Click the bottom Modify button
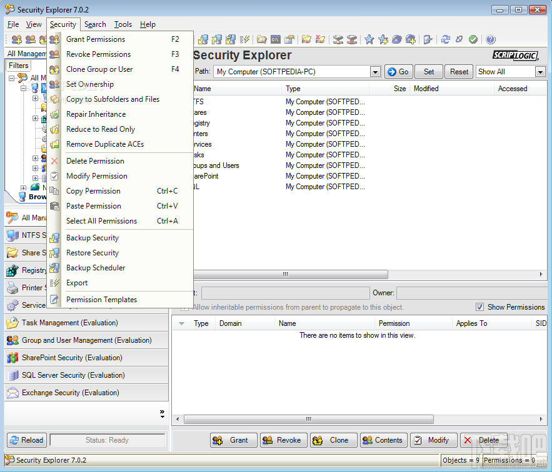552x472 pixels. coord(433,440)
